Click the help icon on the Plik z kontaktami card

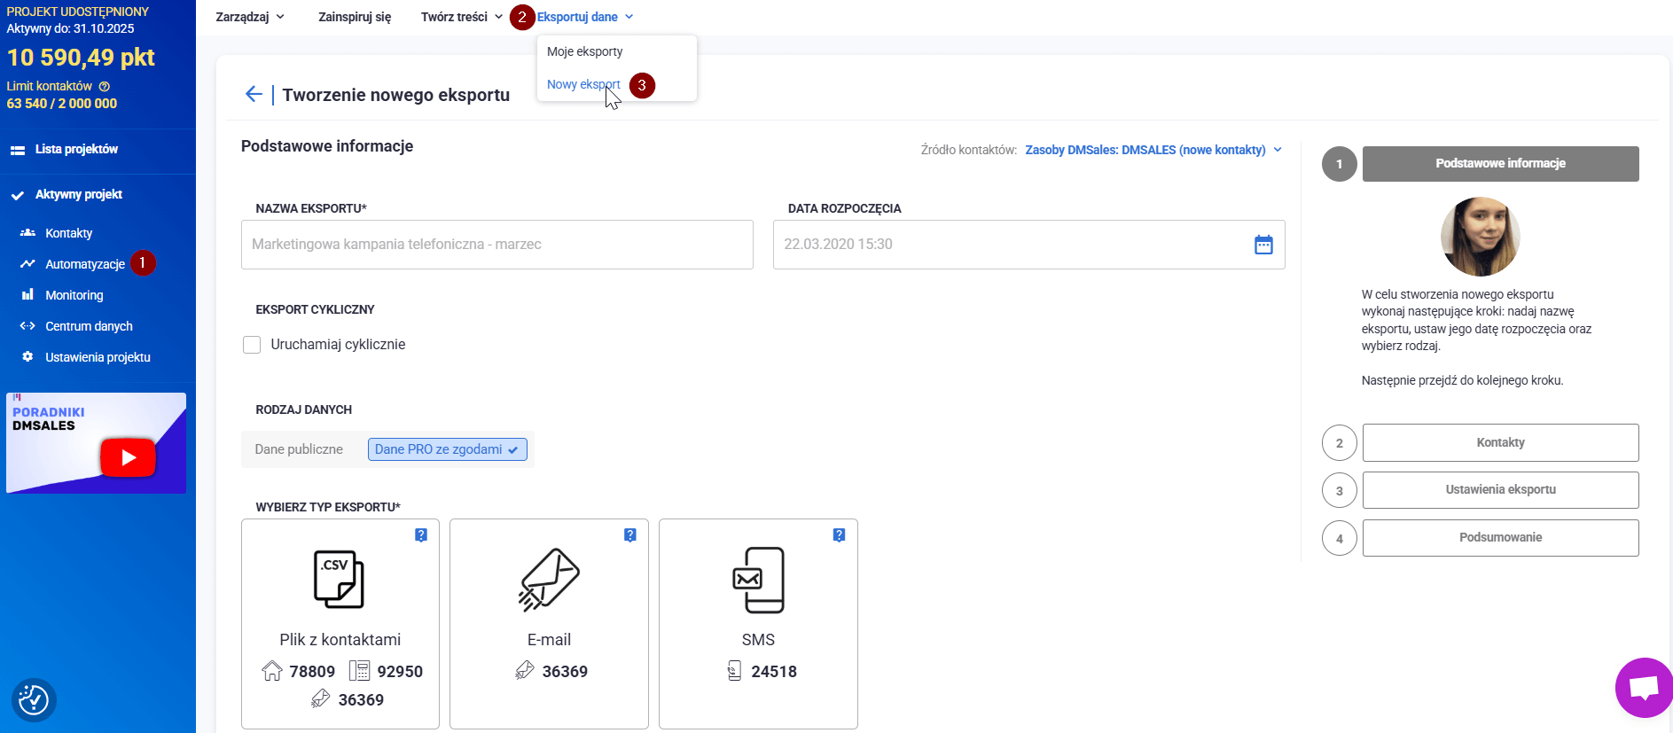[421, 535]
